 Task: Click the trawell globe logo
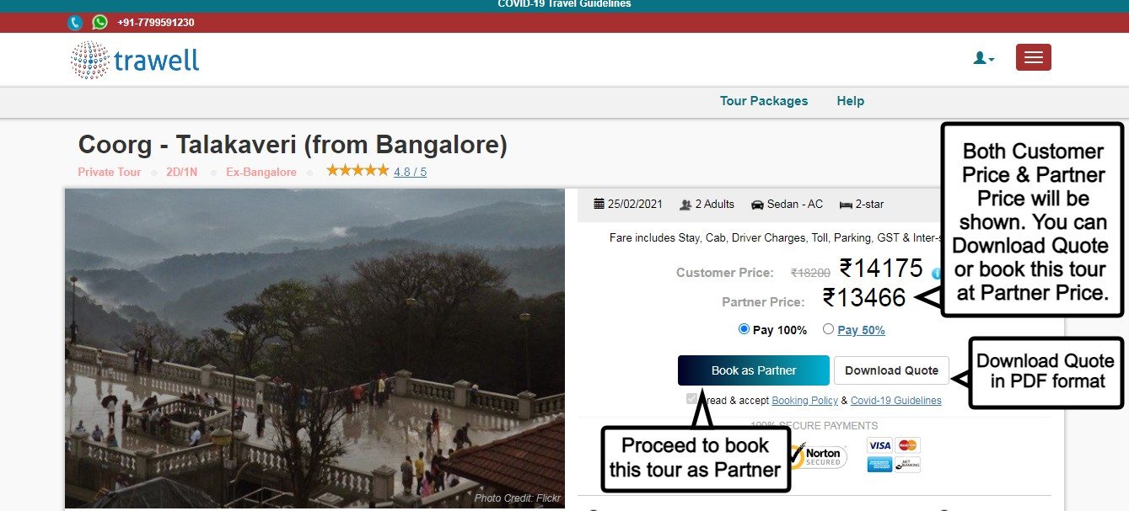[x=90, y=61]
